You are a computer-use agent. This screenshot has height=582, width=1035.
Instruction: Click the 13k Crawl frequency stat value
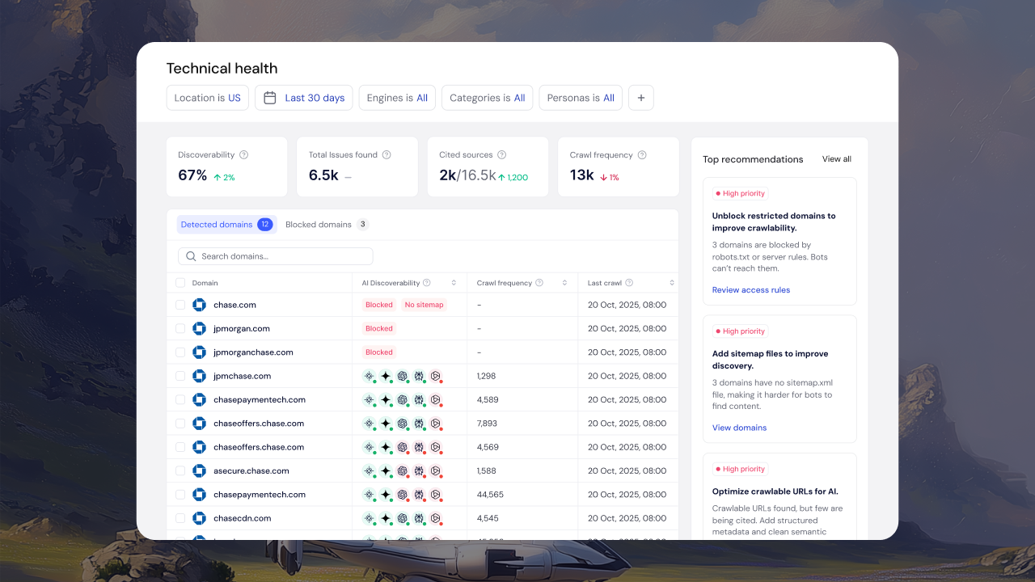pos(582,175)
